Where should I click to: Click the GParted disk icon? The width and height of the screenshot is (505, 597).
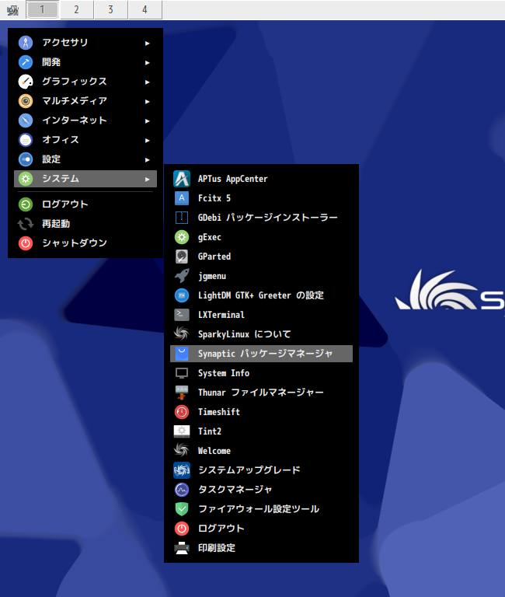pyautogui.click(x=182, y=257)
